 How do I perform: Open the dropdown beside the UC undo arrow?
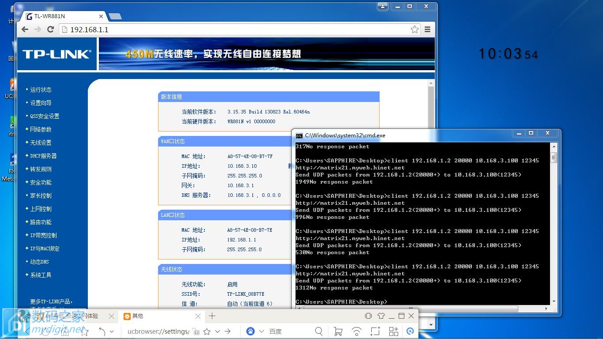(x=112, y=331)
